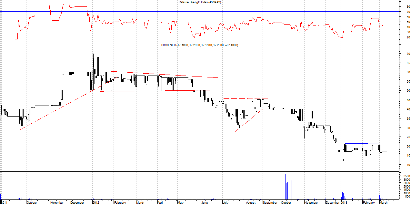Click the June month label
411x204 pixels.
click(x=205, y=202)
